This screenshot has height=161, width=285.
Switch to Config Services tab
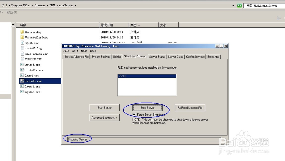(x=195, y=57)
